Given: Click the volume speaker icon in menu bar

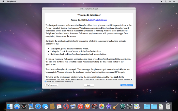Looking at the screenshot, I should 161,1.
